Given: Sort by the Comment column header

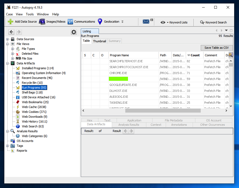Looking at the screenshot, I should 214,55.
